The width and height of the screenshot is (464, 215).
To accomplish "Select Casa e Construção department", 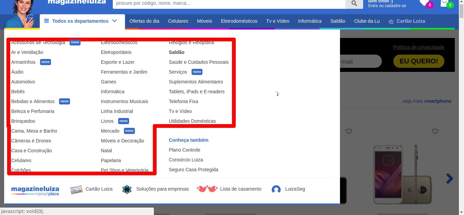I will coord(32,151).
